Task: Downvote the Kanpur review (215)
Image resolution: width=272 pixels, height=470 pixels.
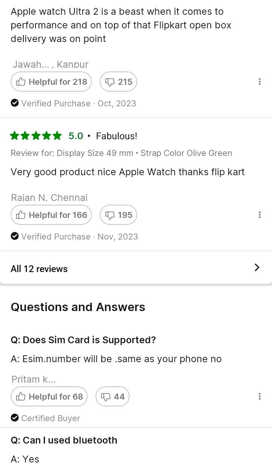Action: pos(118,82)
